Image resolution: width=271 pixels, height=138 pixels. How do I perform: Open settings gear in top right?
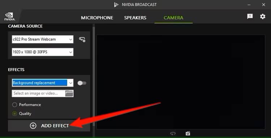point(263,17)
